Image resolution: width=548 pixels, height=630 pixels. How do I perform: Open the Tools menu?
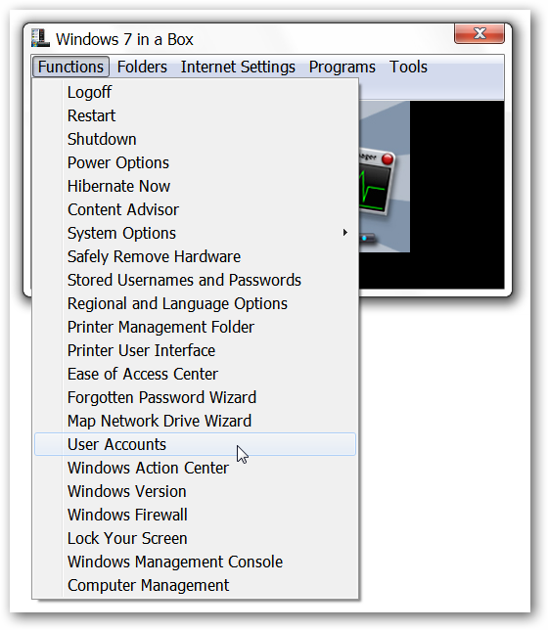click(408, 67)
